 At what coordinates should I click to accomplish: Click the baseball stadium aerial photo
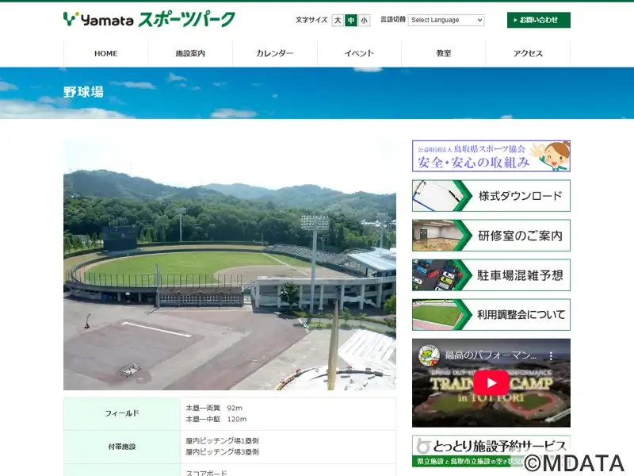tap(230, 265)
